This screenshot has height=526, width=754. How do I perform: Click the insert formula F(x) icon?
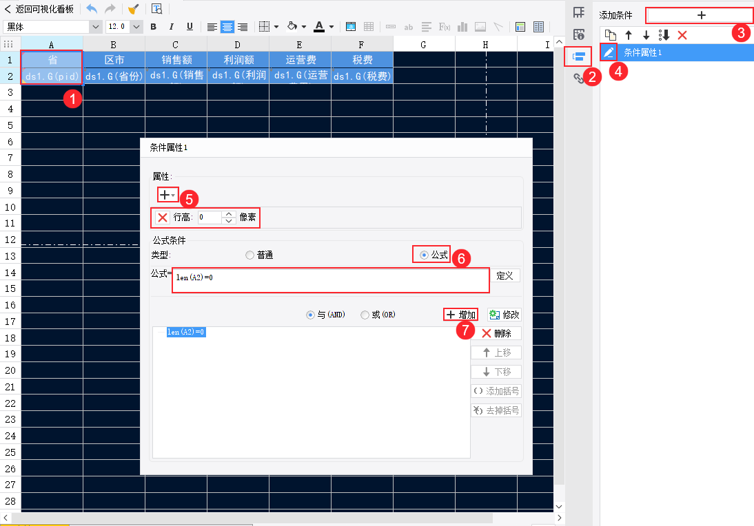pos(445,27)
